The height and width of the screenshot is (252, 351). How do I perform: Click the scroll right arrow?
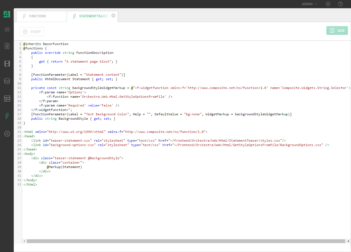(x=349, y=241)
